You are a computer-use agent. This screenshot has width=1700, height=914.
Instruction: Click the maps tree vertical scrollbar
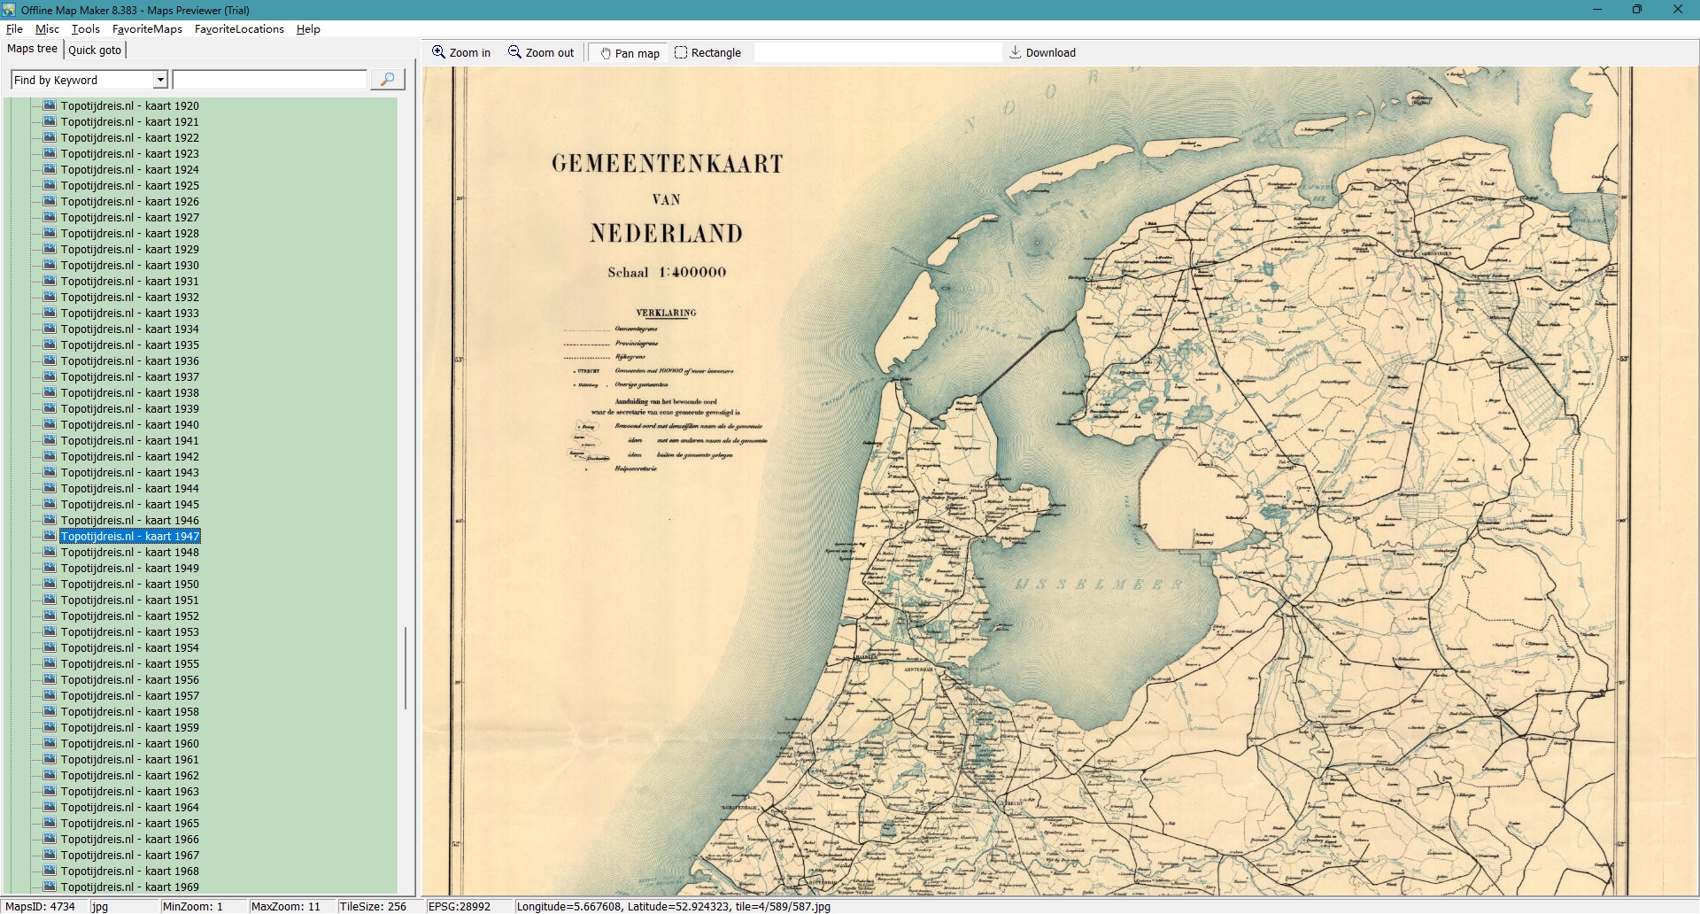point(406,668)
